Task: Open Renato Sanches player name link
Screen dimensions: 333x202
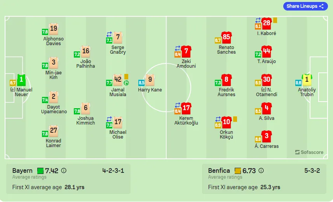Action: click(x=227, y=49)
